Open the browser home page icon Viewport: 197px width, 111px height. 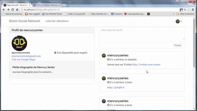coord(17,10)
